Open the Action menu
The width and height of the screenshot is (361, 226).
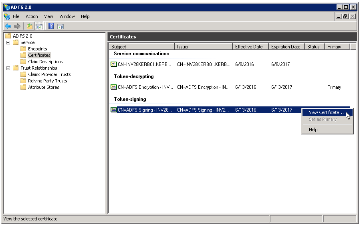32,16
